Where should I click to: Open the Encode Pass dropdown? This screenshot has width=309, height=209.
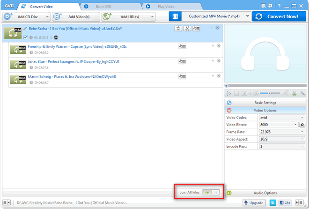tap(282, 146)
